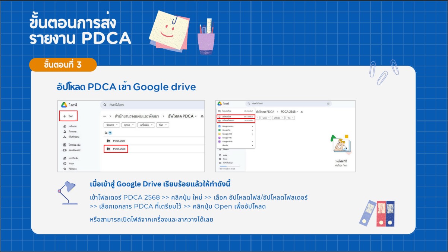The width and height of the screenshot is (448, 252).
Task: Click the cloud storage icon in right sidebar
Action: click(220, 163)
